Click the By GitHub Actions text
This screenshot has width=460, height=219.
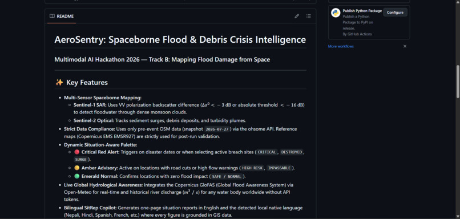(357, 34)
